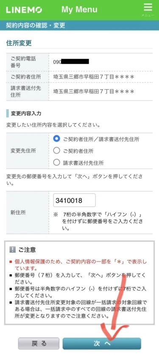Click the My Menu header title
The height and width of the screenshot is (355, 159).
click(79, 9)
